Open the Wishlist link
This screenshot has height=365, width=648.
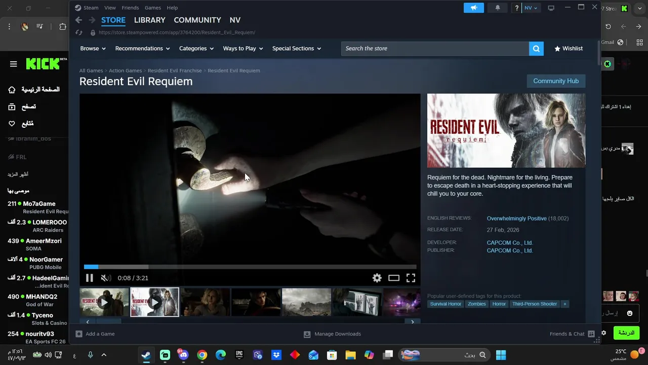tap(569, 49)
